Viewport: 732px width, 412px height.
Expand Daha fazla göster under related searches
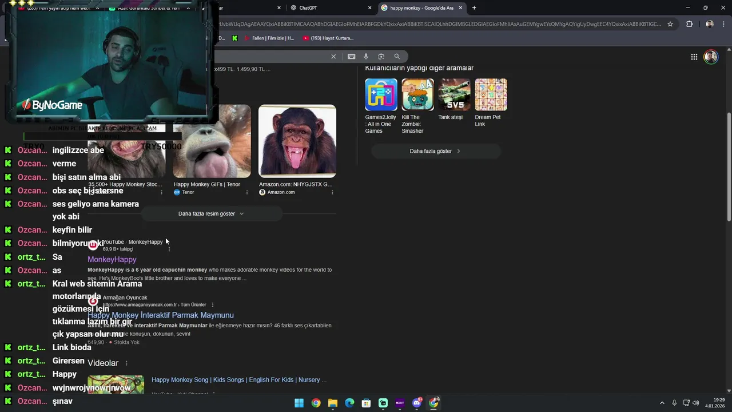(436, 151)
